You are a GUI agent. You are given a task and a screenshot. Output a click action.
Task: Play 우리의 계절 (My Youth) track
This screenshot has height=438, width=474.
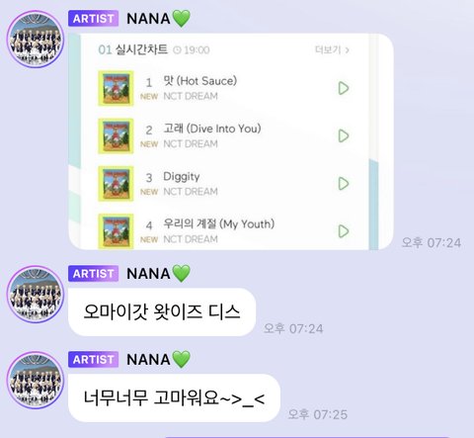[x=344, y=231]
